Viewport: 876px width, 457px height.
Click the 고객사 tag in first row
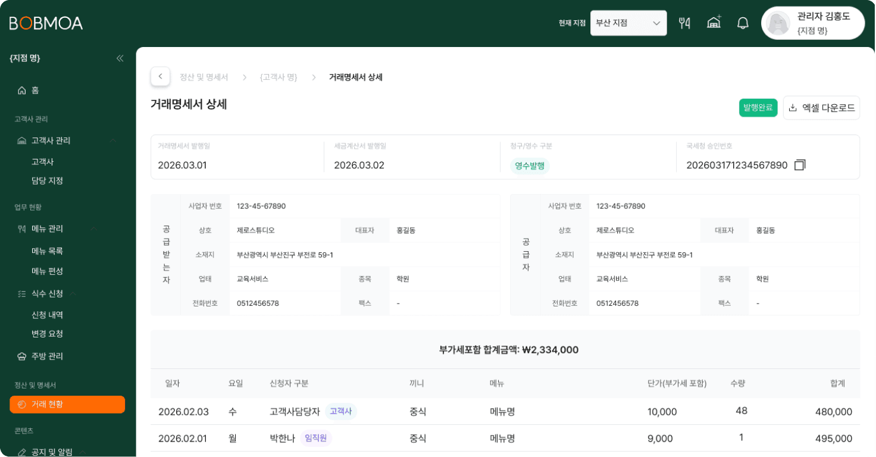(340, 411)
